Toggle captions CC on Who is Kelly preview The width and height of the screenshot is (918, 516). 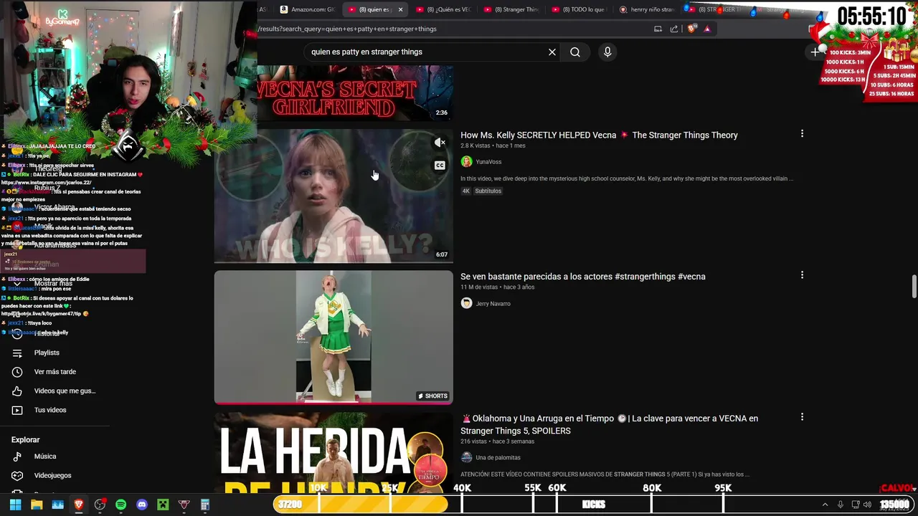click(x=440, y=166)
